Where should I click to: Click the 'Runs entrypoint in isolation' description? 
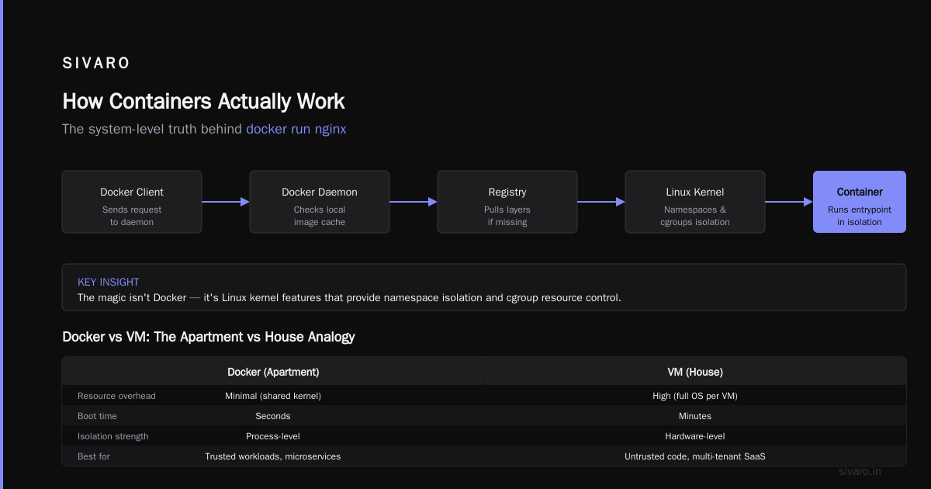tap(860, 216)
